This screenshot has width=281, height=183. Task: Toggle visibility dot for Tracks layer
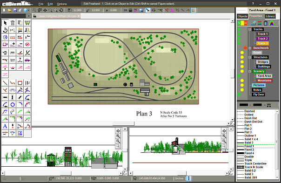pyautogui.click(x=239, y=29)
